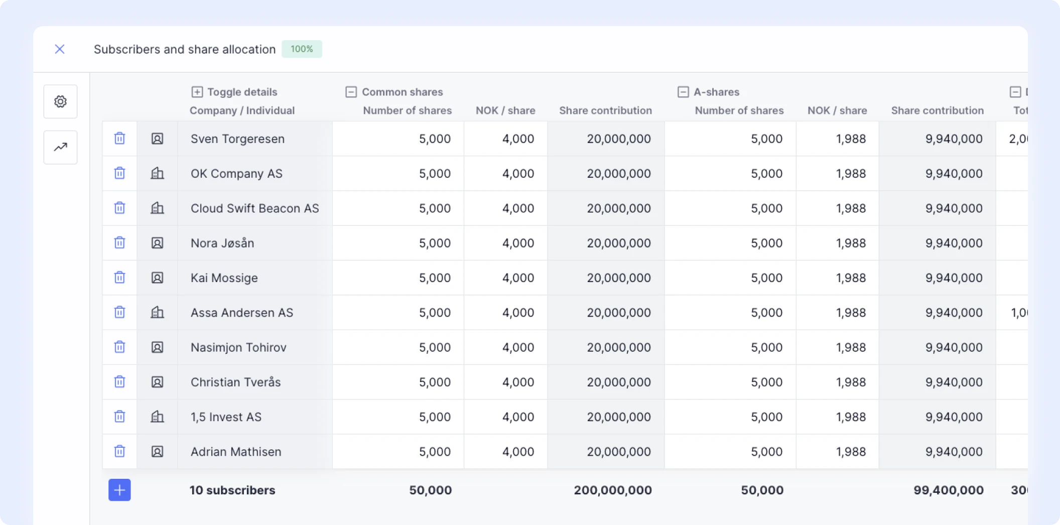Click the building icon for 1,5 Invest AS
The image size is (1060, 525).
[x=157, y=417]
